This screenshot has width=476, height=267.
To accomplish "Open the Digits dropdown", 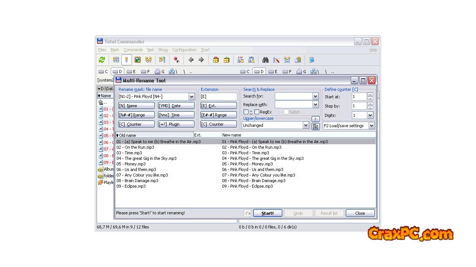I will [370, 115].
